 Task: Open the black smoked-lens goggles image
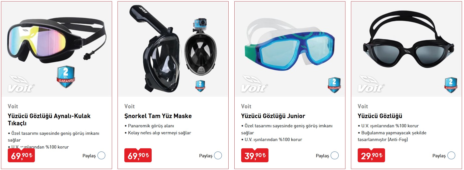pyautogui.click(x=406, y=49)
